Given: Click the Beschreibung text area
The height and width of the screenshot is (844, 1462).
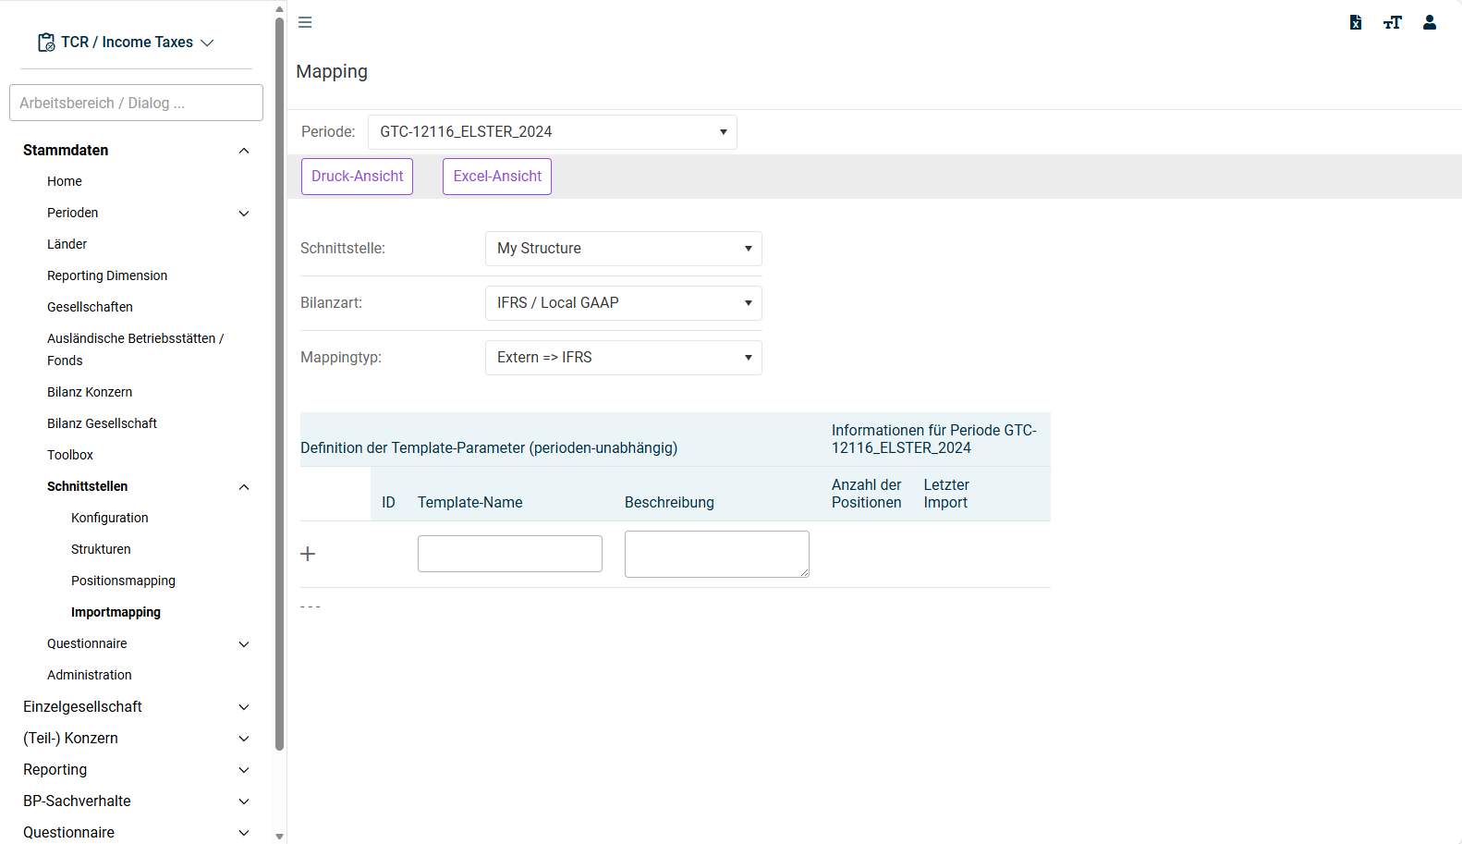Looking at the screenshot, I should (x=717, y=554).
